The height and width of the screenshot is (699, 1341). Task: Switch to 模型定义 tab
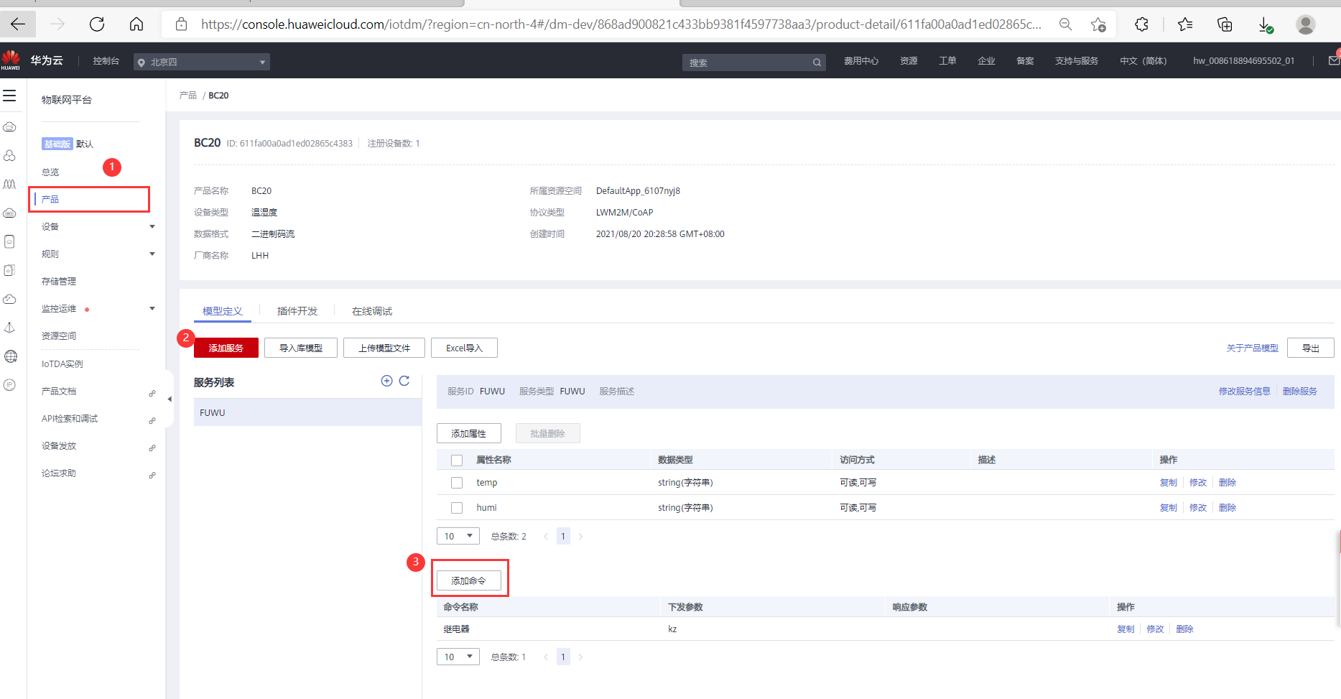click(x=223, y=311)
